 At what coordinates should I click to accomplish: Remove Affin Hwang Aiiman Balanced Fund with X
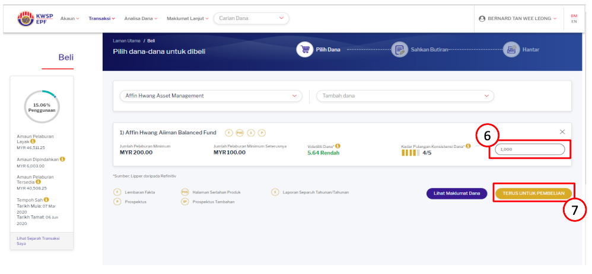562,132
